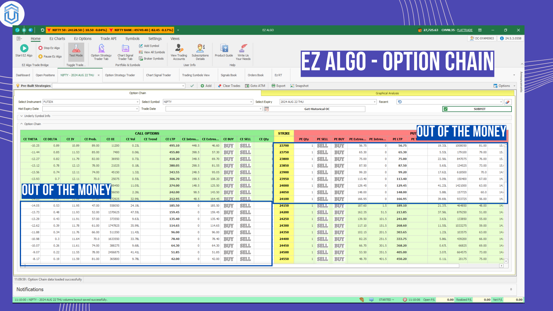Open the Ez Charts menu tab
The height and width of the screenshot is (311, 553).
[x=57, y=38]
